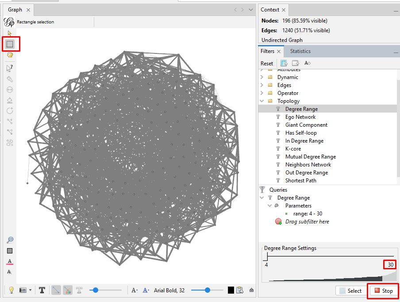Expand the bottom settings panel arrow
This screenshot has height=302, width=400.
pos(251,290)
